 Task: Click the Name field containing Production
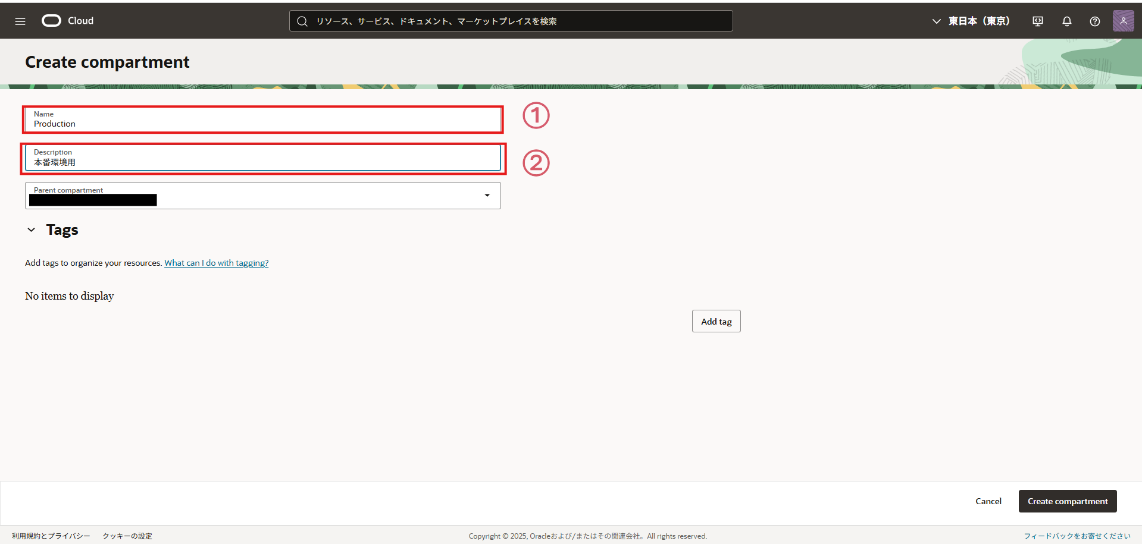point(263,120)
